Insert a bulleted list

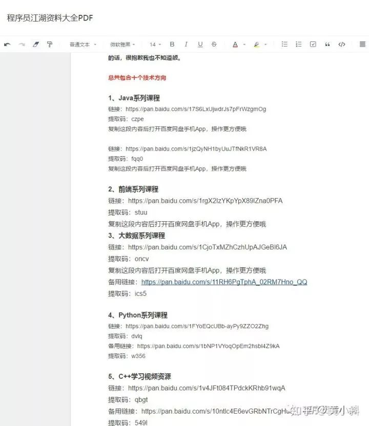(284, 44)
